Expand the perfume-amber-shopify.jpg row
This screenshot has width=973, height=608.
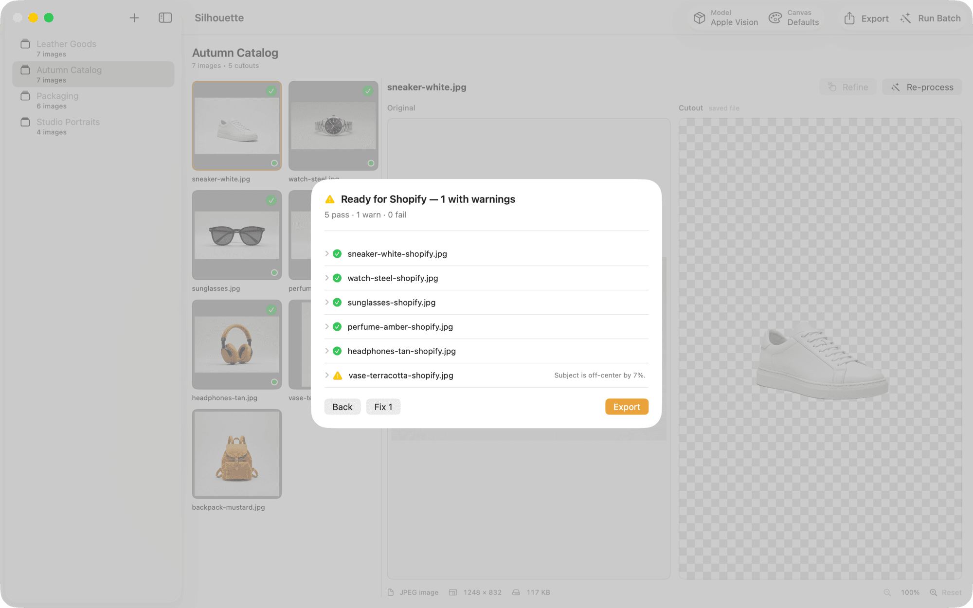tap(327, 326)
